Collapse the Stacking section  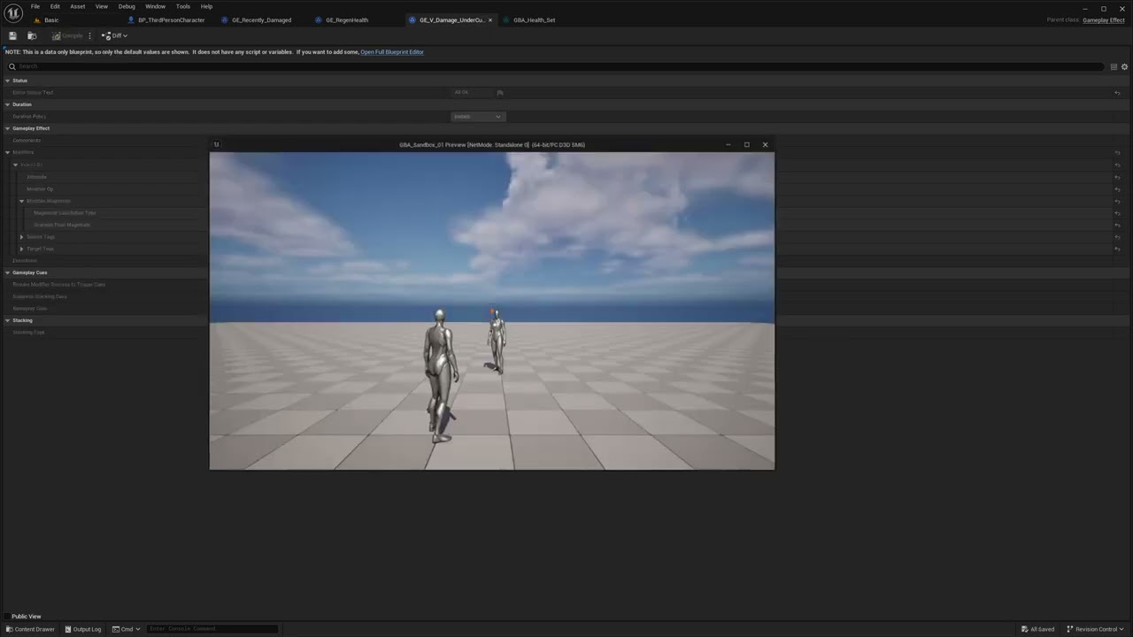[x=7, y=320]
